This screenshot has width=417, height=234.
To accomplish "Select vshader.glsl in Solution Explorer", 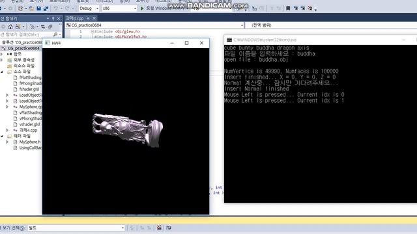I will pos(29,124).
